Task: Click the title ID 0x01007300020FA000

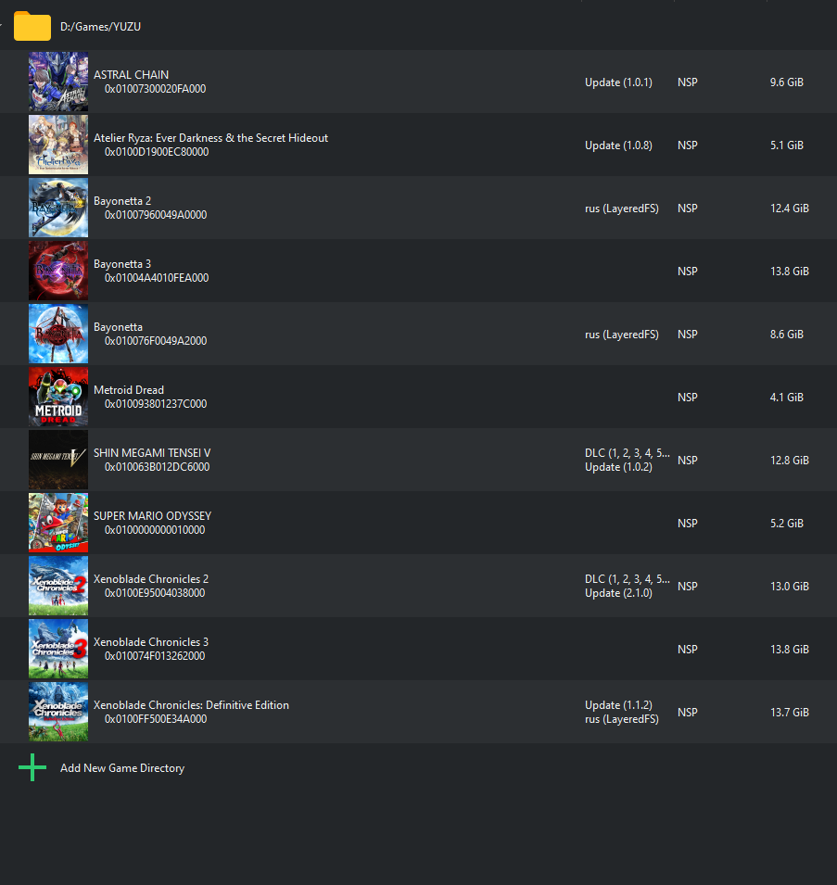Action: tap(155, 89)
